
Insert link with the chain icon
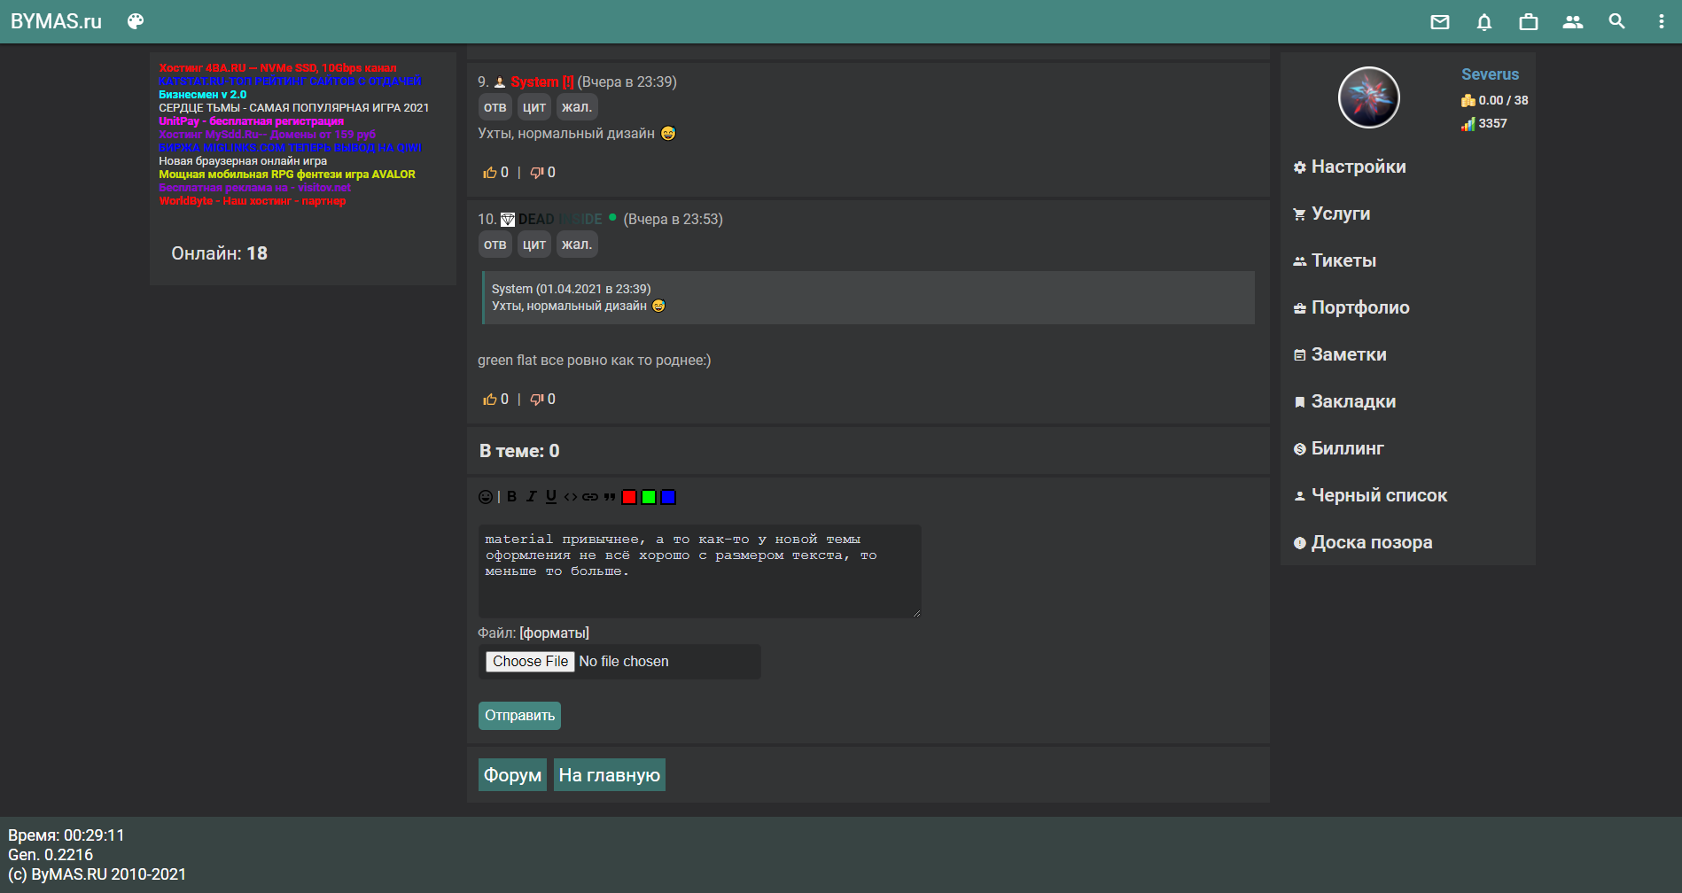[590, 497]
